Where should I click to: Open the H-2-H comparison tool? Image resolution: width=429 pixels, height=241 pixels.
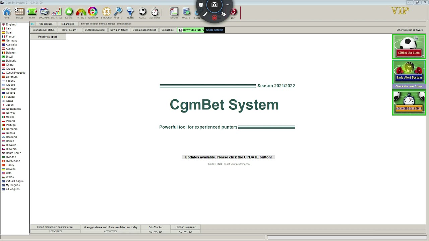pos(32,13)
